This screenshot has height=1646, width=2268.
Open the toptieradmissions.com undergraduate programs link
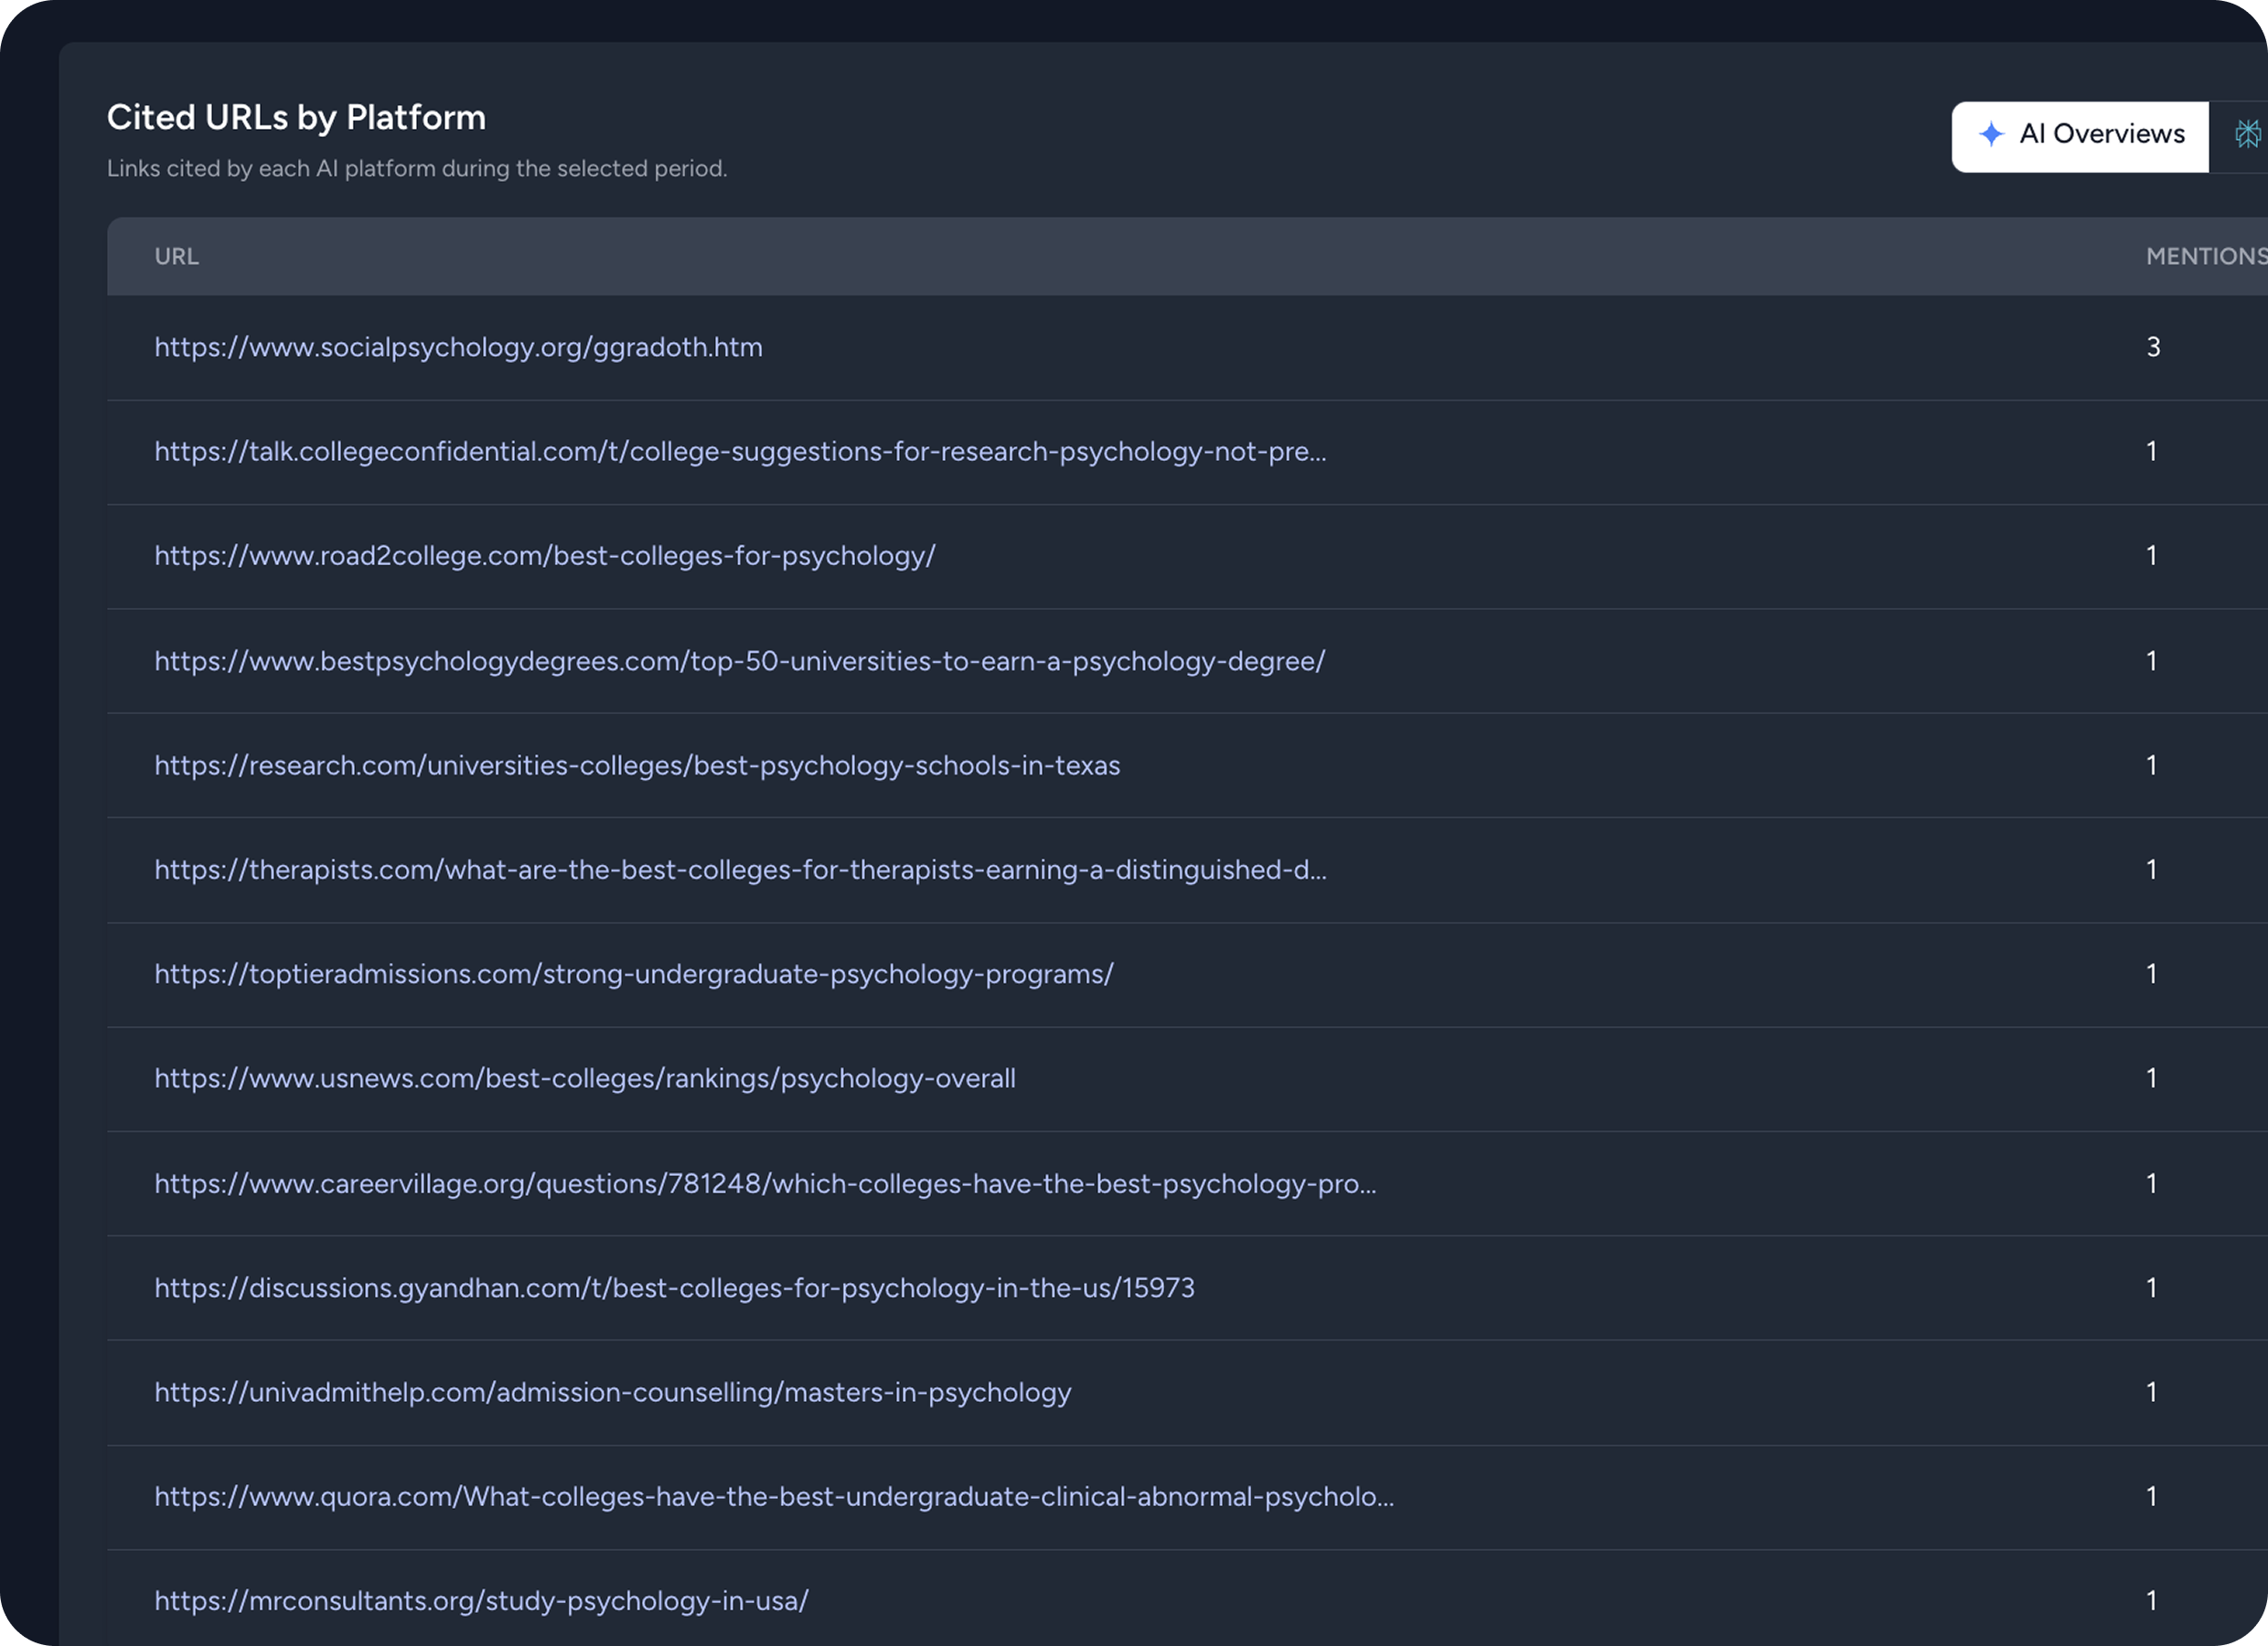coord(634,974)
